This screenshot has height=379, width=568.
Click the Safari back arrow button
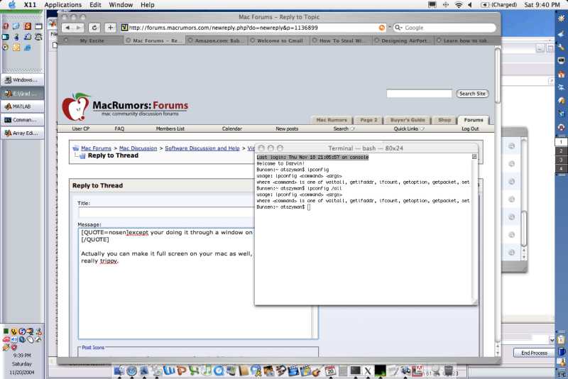click(x=67, y=28)
